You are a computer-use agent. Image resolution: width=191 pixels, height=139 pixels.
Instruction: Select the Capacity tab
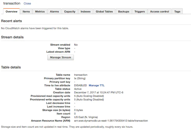(70, 11)
